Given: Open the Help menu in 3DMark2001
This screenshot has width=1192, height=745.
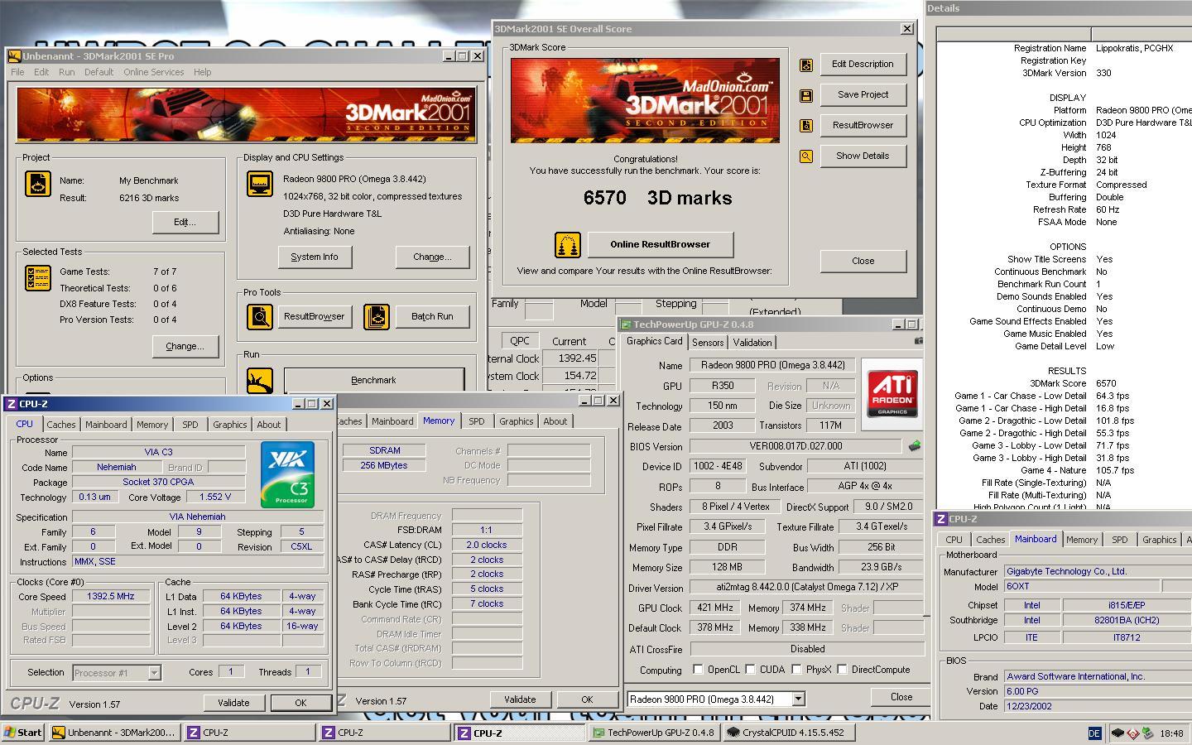Looking at the screenshot, I should [203, 72].
